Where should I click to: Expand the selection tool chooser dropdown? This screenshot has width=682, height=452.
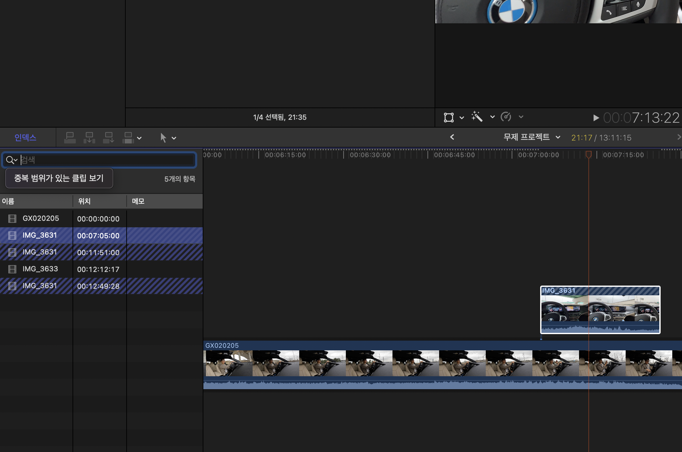(174, 138)
